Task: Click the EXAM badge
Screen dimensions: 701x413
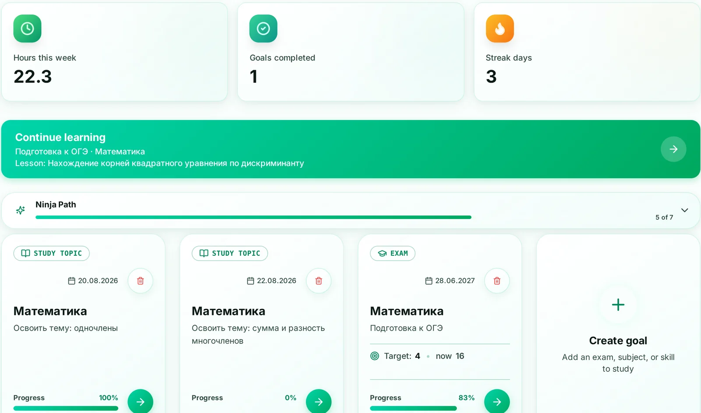Action: coord(393,253)
